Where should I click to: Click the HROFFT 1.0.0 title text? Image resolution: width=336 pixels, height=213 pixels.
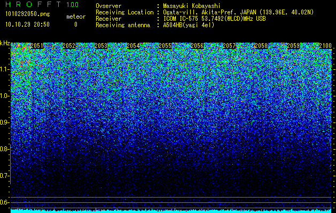42,4
